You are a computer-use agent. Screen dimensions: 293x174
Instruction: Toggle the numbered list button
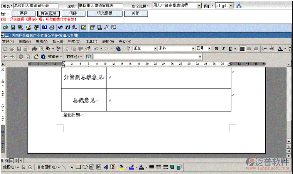tap(264, 49)
